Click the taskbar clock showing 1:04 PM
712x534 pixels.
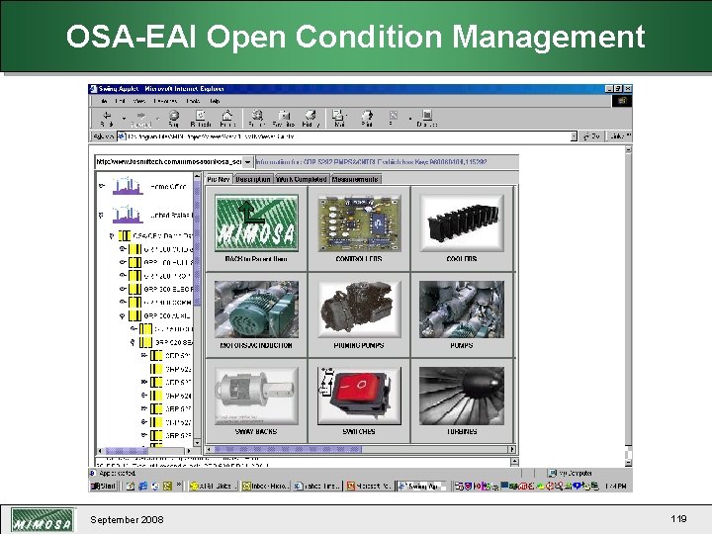tap(615, 486)
